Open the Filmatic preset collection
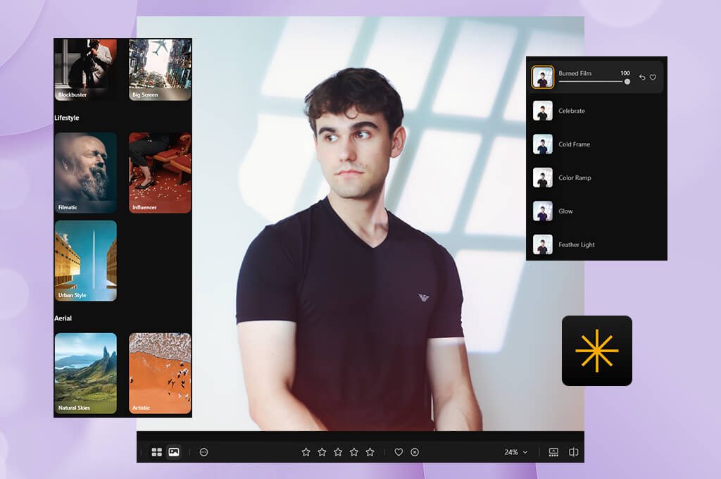The height and width of the screenshot is (479, 721). click(x=85, y=173)
